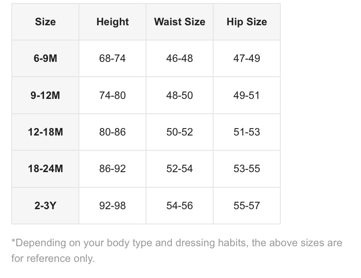This screenshot has height=278, width=361.
Task: Click the 47-49 hip size cell
Action: [x=247, y=58]
